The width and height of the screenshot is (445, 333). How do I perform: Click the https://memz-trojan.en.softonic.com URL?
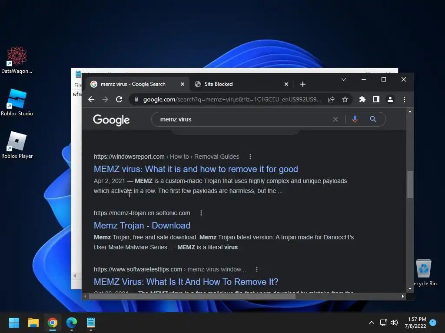click(142, 213)
